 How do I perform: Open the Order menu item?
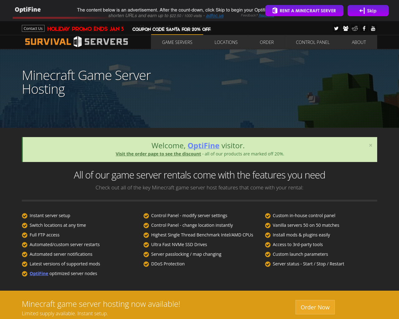coord(267,42)
